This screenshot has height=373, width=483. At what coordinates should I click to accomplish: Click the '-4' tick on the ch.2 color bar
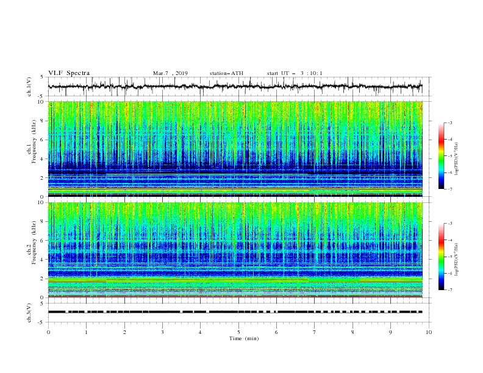(x=450, y=240)
